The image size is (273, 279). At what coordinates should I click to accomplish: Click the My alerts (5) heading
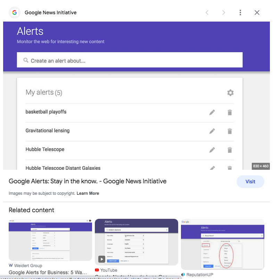[44, 93]
